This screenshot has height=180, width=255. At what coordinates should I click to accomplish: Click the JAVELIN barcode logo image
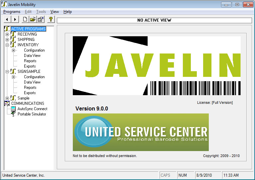(157, 66)
